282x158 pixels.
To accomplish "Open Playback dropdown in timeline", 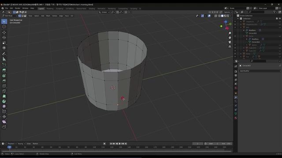I will click(12, 144).
